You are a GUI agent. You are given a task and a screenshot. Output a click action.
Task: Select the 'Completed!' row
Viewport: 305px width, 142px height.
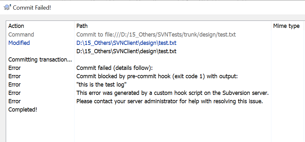(x=22, y=110)
